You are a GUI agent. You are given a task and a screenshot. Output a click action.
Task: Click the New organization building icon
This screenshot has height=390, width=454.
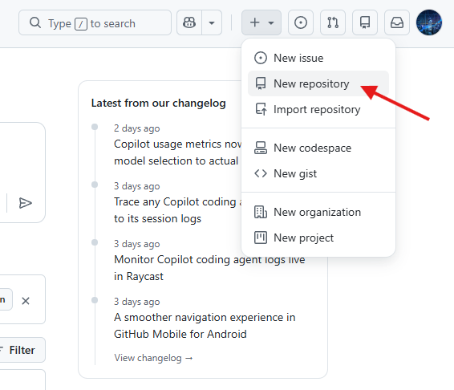point(261,212)
